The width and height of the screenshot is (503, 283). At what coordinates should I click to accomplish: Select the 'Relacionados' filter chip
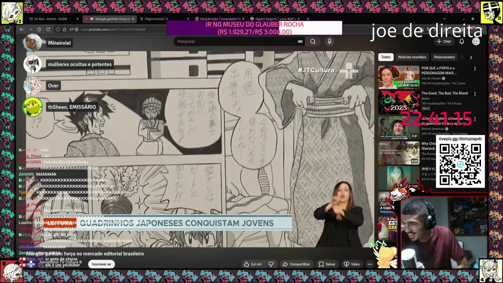coord(444,57)
